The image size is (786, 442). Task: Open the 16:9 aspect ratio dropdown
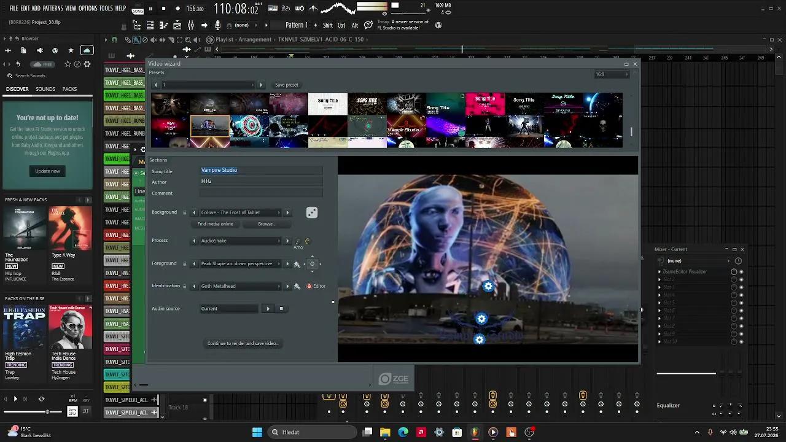tap(612, 74)
